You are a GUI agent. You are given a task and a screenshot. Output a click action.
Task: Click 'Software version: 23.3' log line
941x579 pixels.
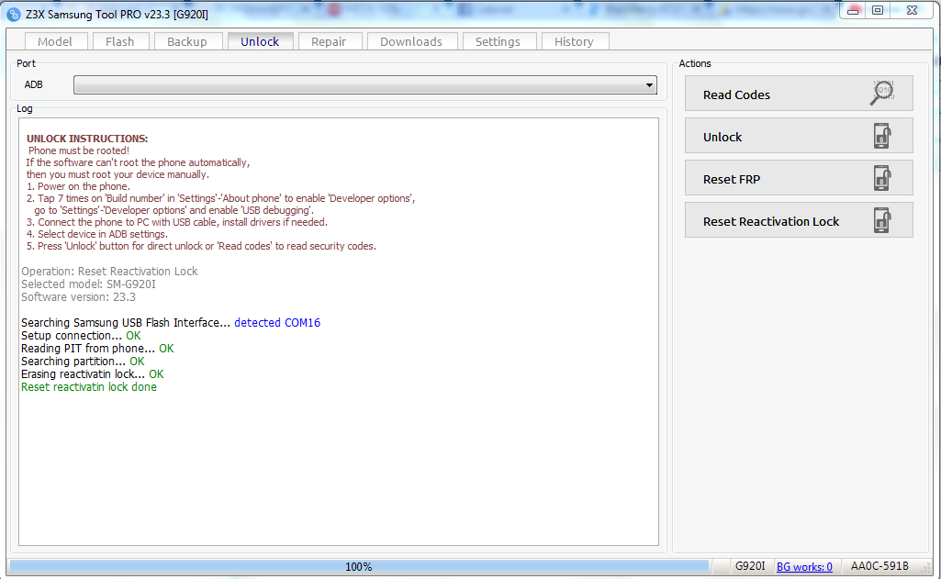[x=78, y=297]
